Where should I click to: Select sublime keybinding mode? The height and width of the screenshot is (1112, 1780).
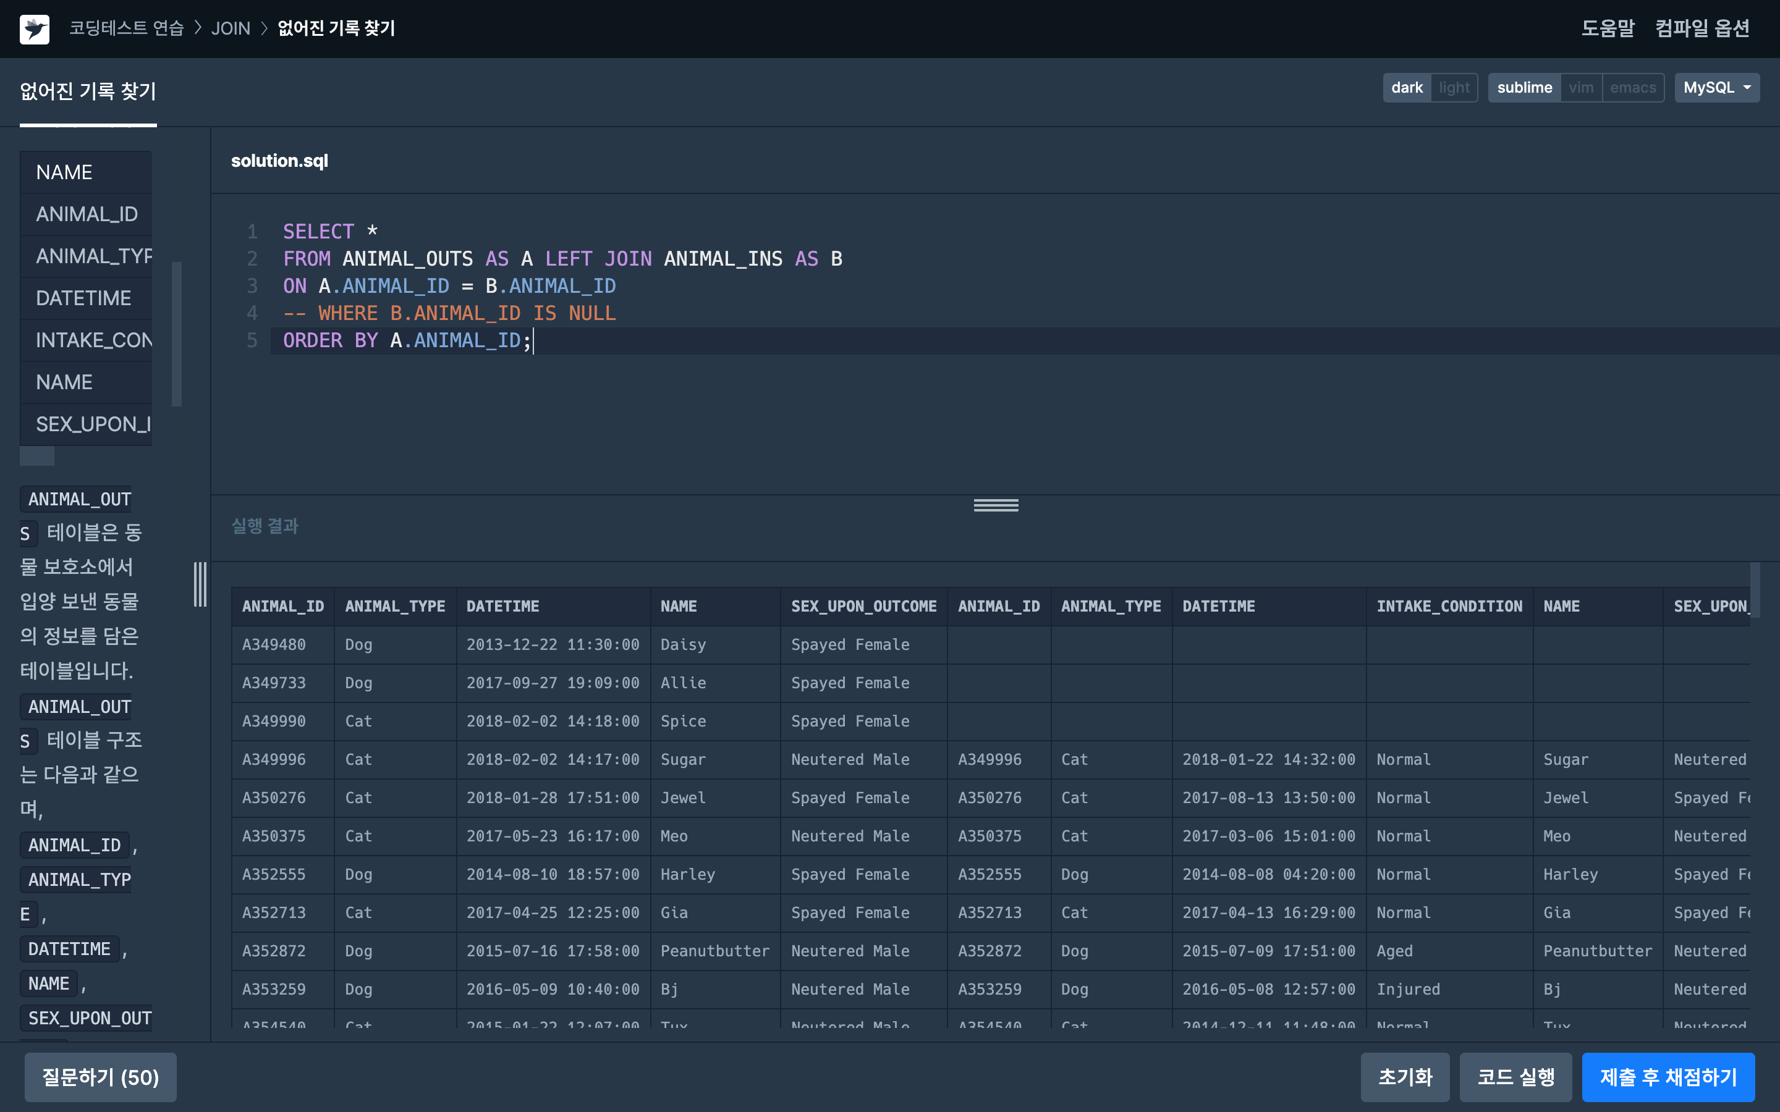click(1524, 88)
